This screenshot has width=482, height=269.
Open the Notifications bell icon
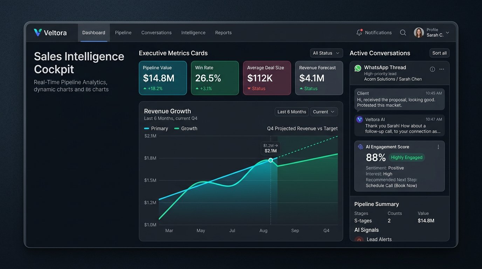(359, 33)
